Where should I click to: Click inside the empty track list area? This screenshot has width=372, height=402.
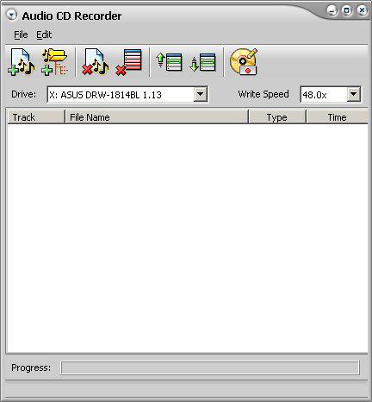pos(187,238)
